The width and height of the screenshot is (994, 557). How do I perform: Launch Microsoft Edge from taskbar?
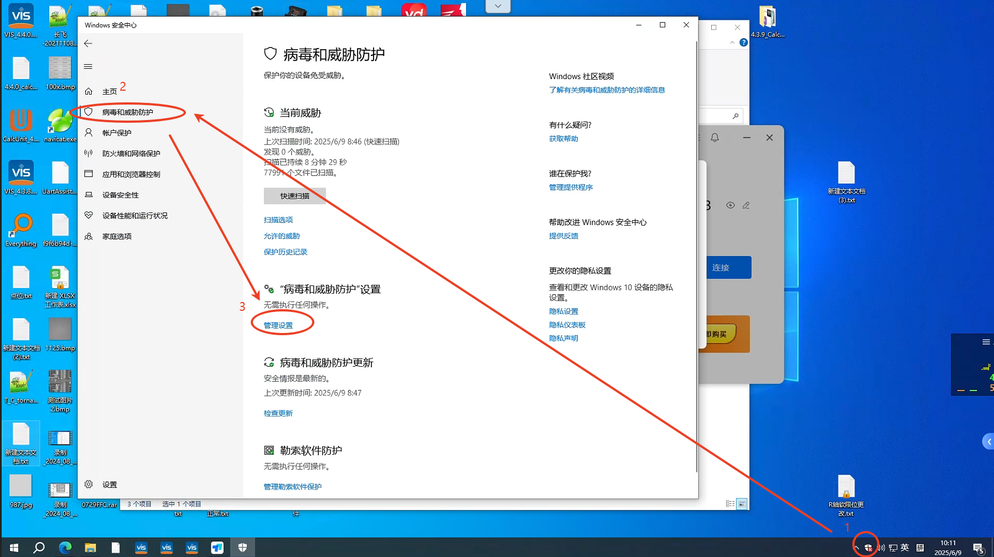65,548
